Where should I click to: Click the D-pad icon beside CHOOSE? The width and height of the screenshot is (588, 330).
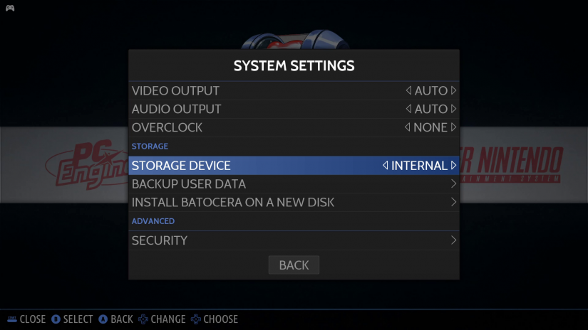196,319
